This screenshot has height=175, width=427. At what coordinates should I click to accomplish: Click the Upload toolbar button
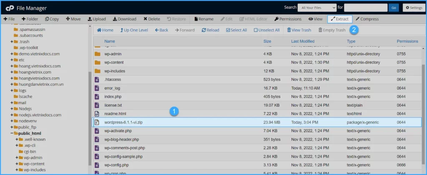[x=96, y=19]
